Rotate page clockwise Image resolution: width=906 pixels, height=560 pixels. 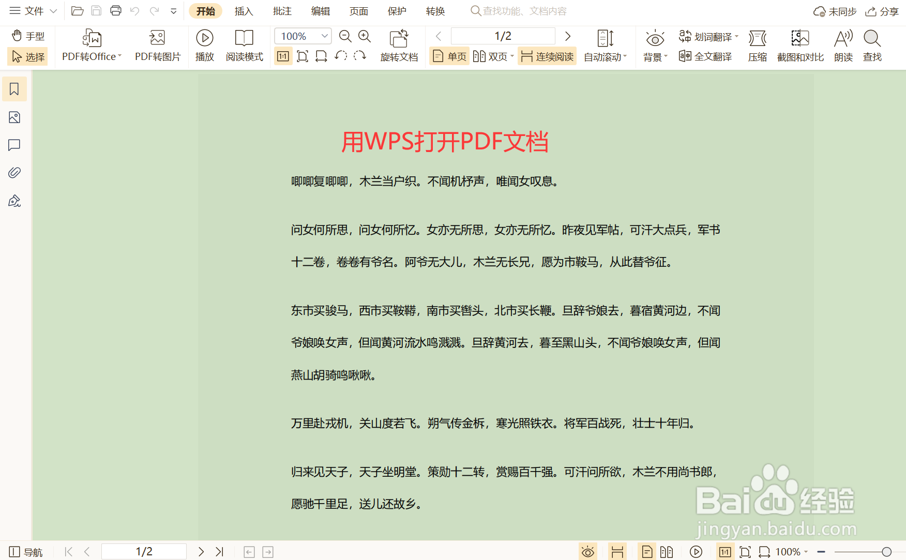pyautogui.click(x=360, y=55)
